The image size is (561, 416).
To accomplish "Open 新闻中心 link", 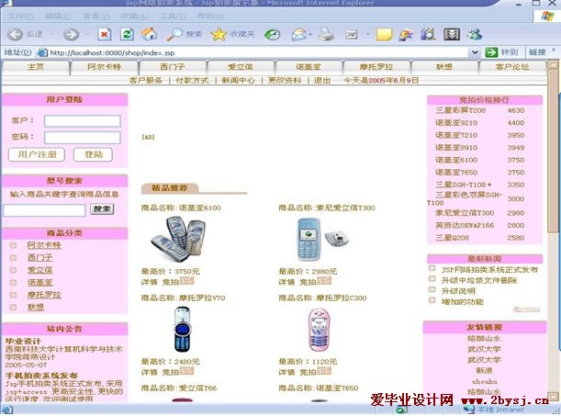I will tap(239, 81).
